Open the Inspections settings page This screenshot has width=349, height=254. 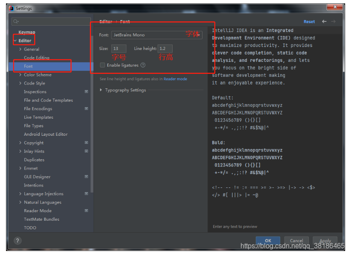35,92
